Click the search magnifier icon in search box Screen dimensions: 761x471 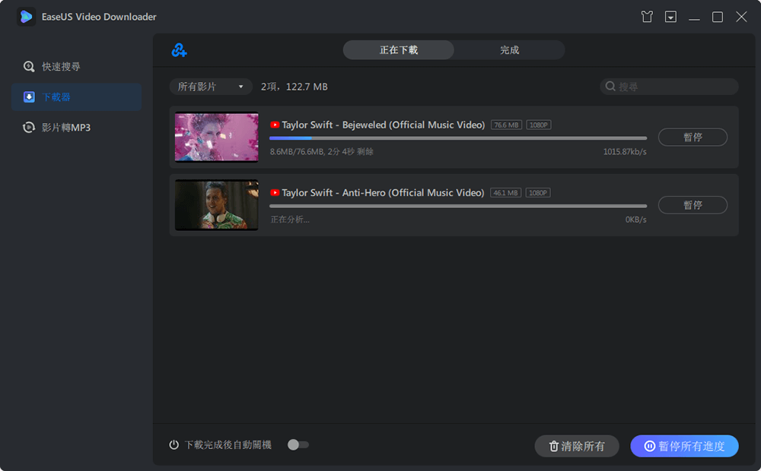610,87
